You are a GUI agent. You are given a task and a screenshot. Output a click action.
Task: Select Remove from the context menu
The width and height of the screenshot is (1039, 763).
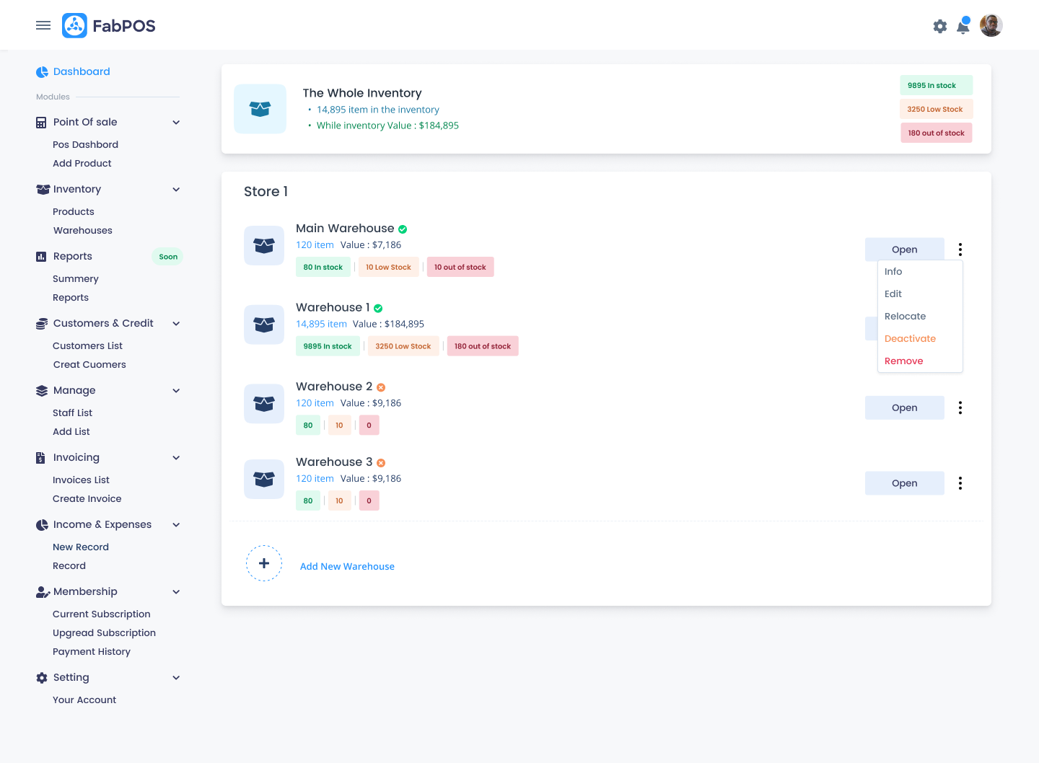coord(904,361)
